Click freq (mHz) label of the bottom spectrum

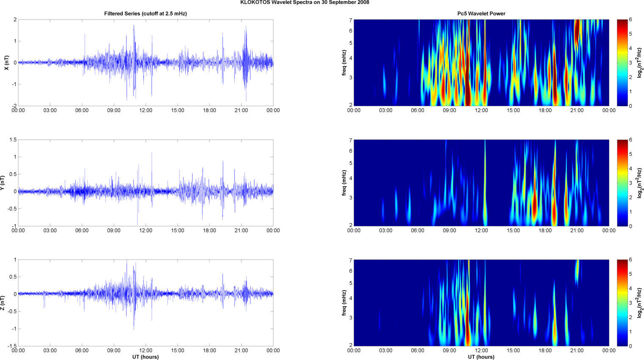pos(344,303)
